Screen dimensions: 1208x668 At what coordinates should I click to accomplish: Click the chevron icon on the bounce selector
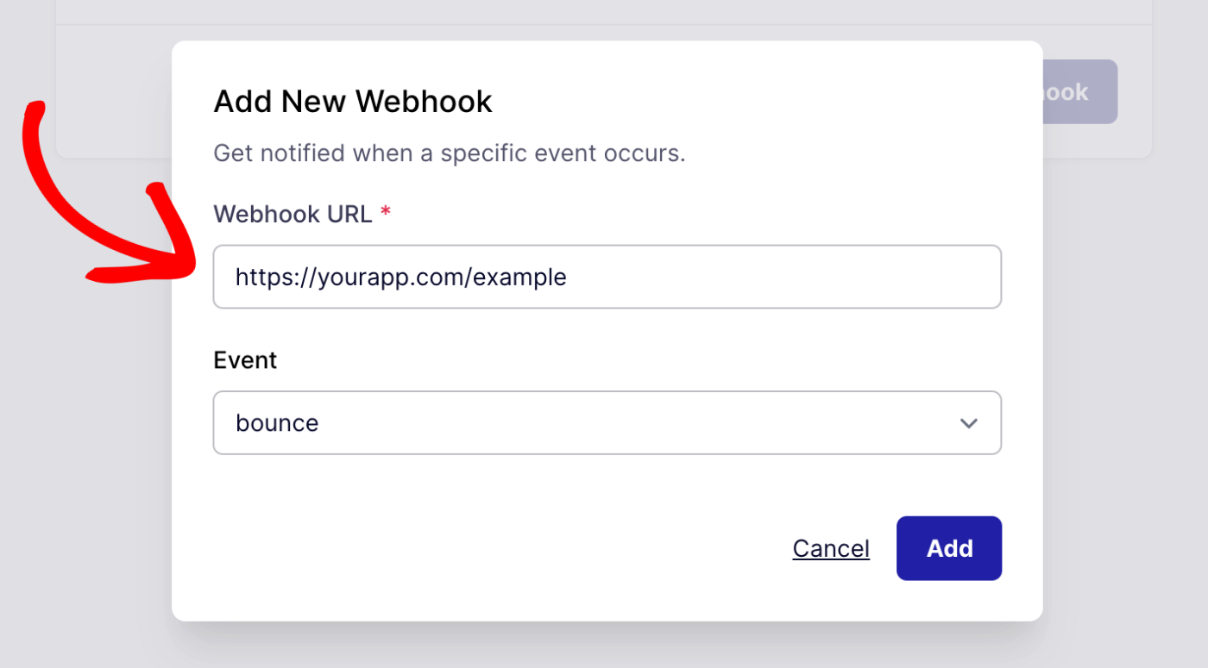click(x=969, y=422)
